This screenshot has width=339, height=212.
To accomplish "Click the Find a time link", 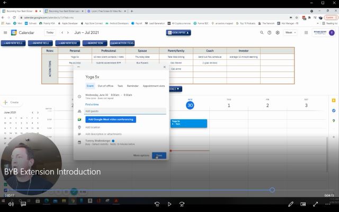I will [92, 104].
